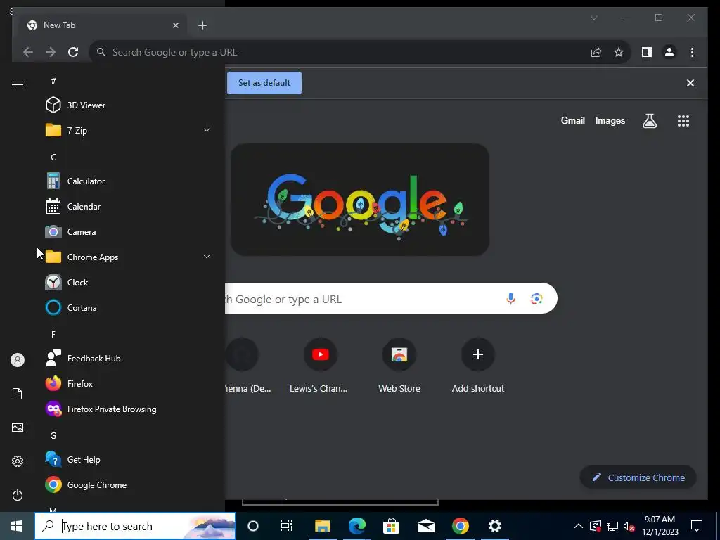This screenshot has width=720, height=540.
Task: Open Chrome three-dot menu
Action: click(692, 52)
